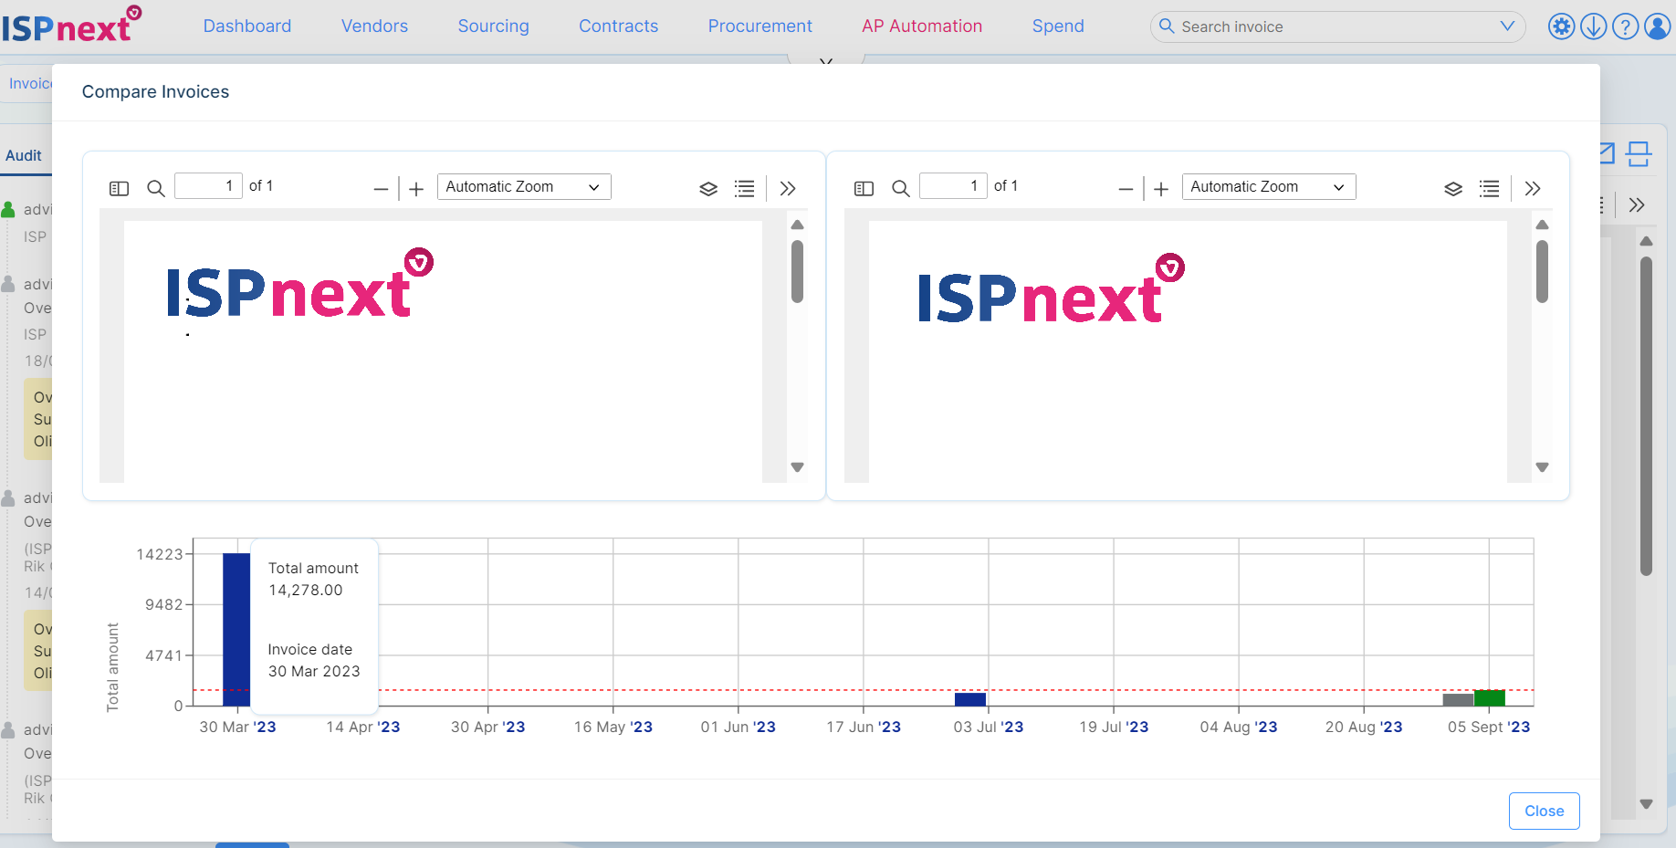This screenshot has height=848, width=1676.
Task: Click scroll down arrow in right viewer
Action: click(1542, 467)
